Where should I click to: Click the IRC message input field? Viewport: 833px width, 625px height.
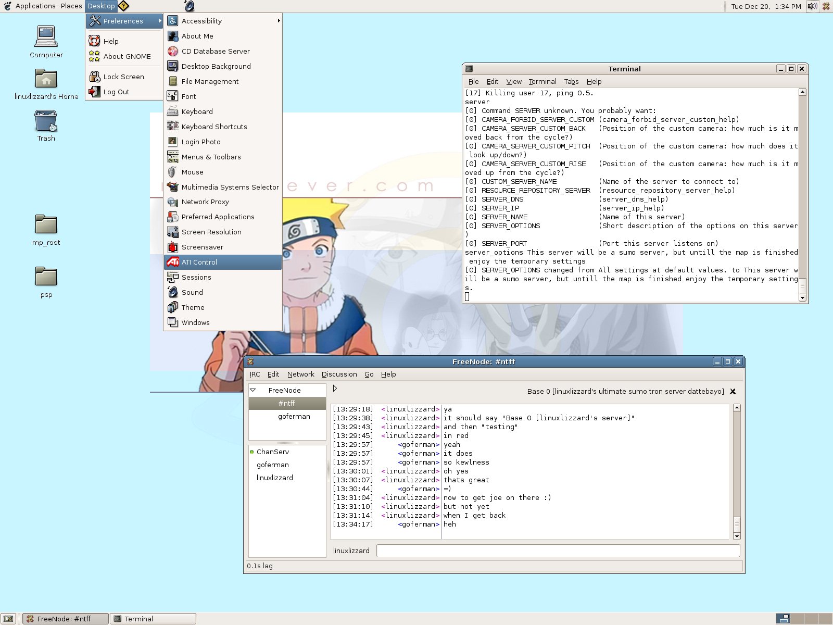558,551
